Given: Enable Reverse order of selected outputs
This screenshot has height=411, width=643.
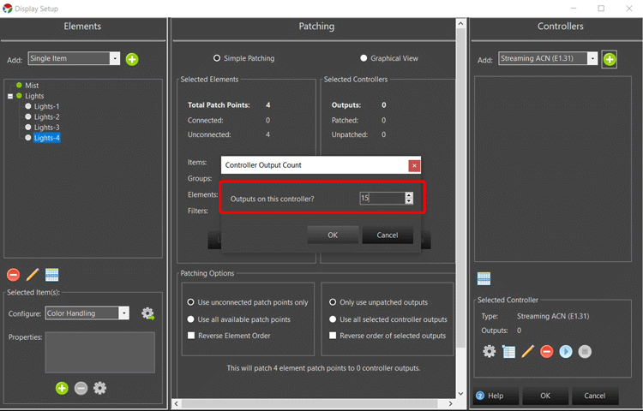Looking at the screenshot, I should tap(388, 336).
